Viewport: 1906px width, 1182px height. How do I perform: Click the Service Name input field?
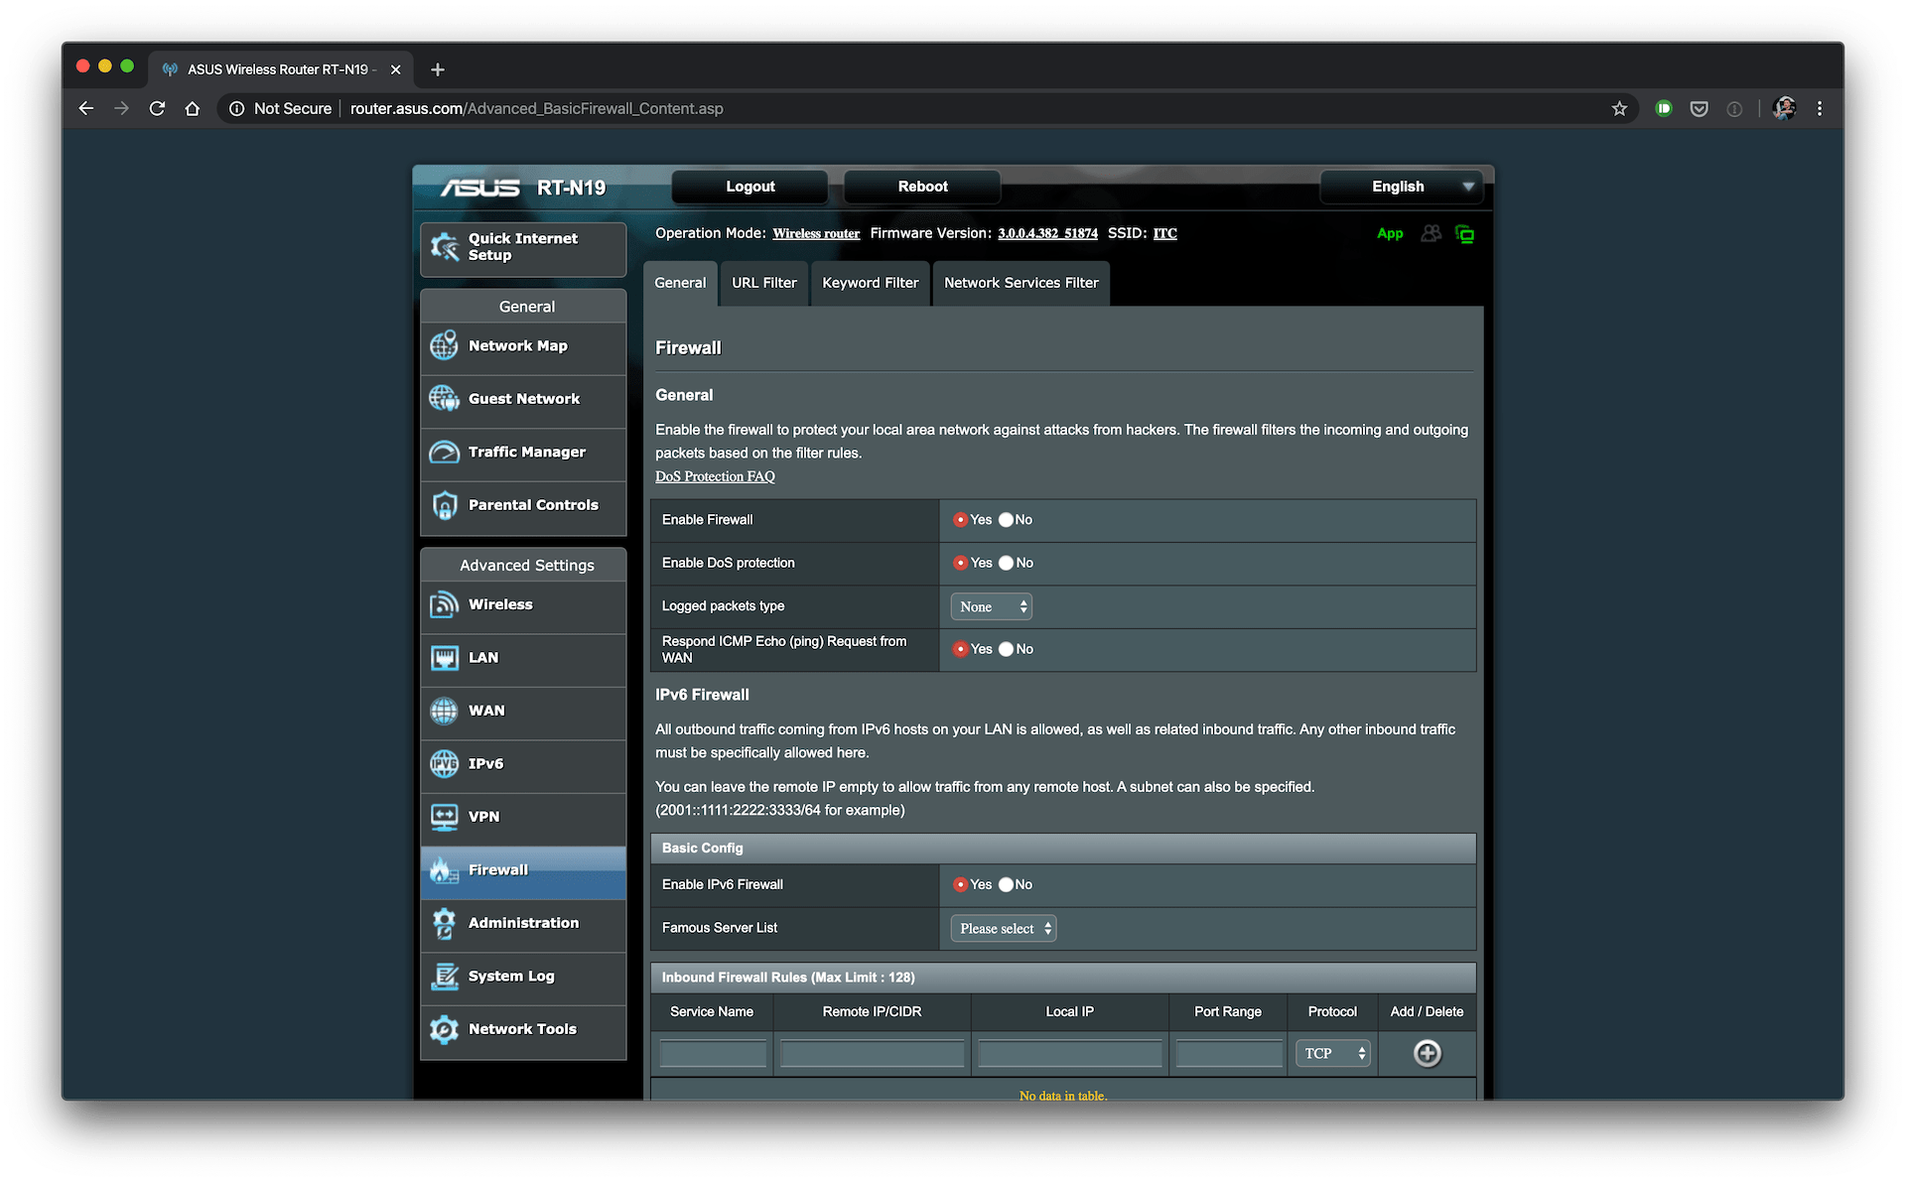[715, 1050]
